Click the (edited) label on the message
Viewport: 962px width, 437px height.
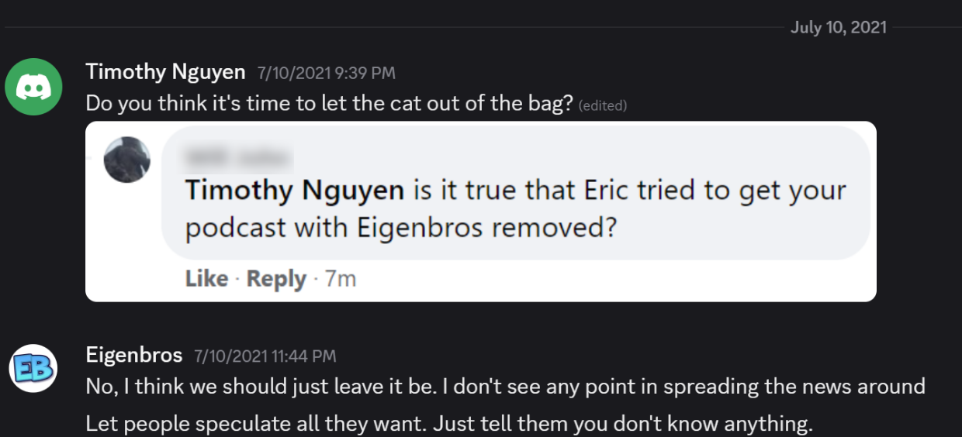point(603,105)
